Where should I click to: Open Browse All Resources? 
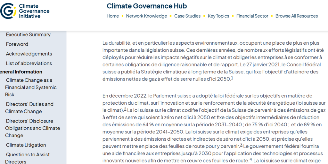(297, 16)
